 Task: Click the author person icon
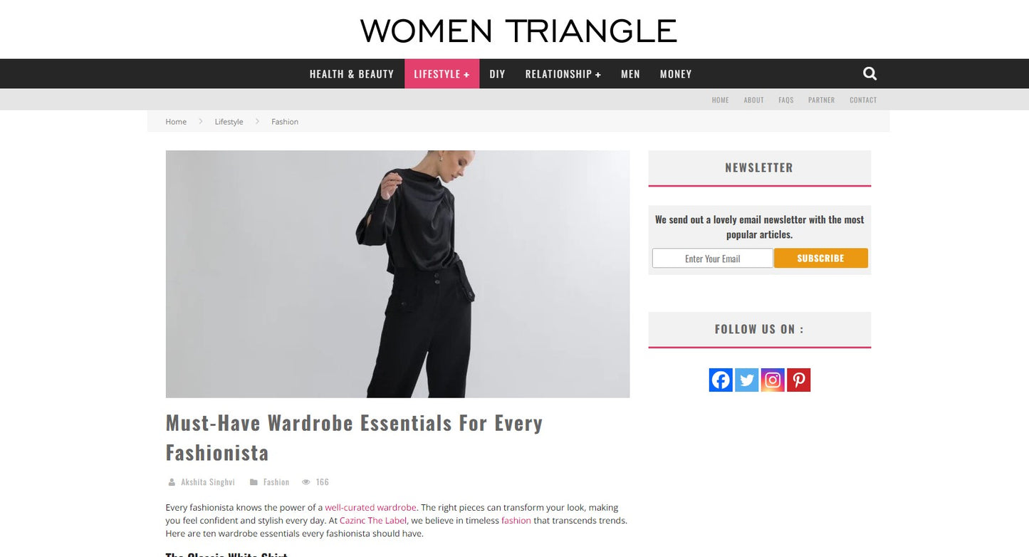coord(172,482)
